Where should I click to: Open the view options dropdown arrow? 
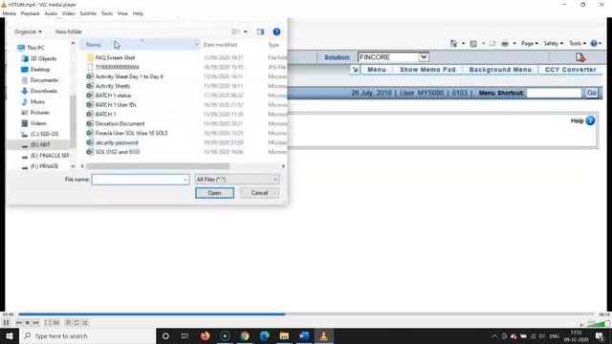pyautogui.click(x=246, y=32)
